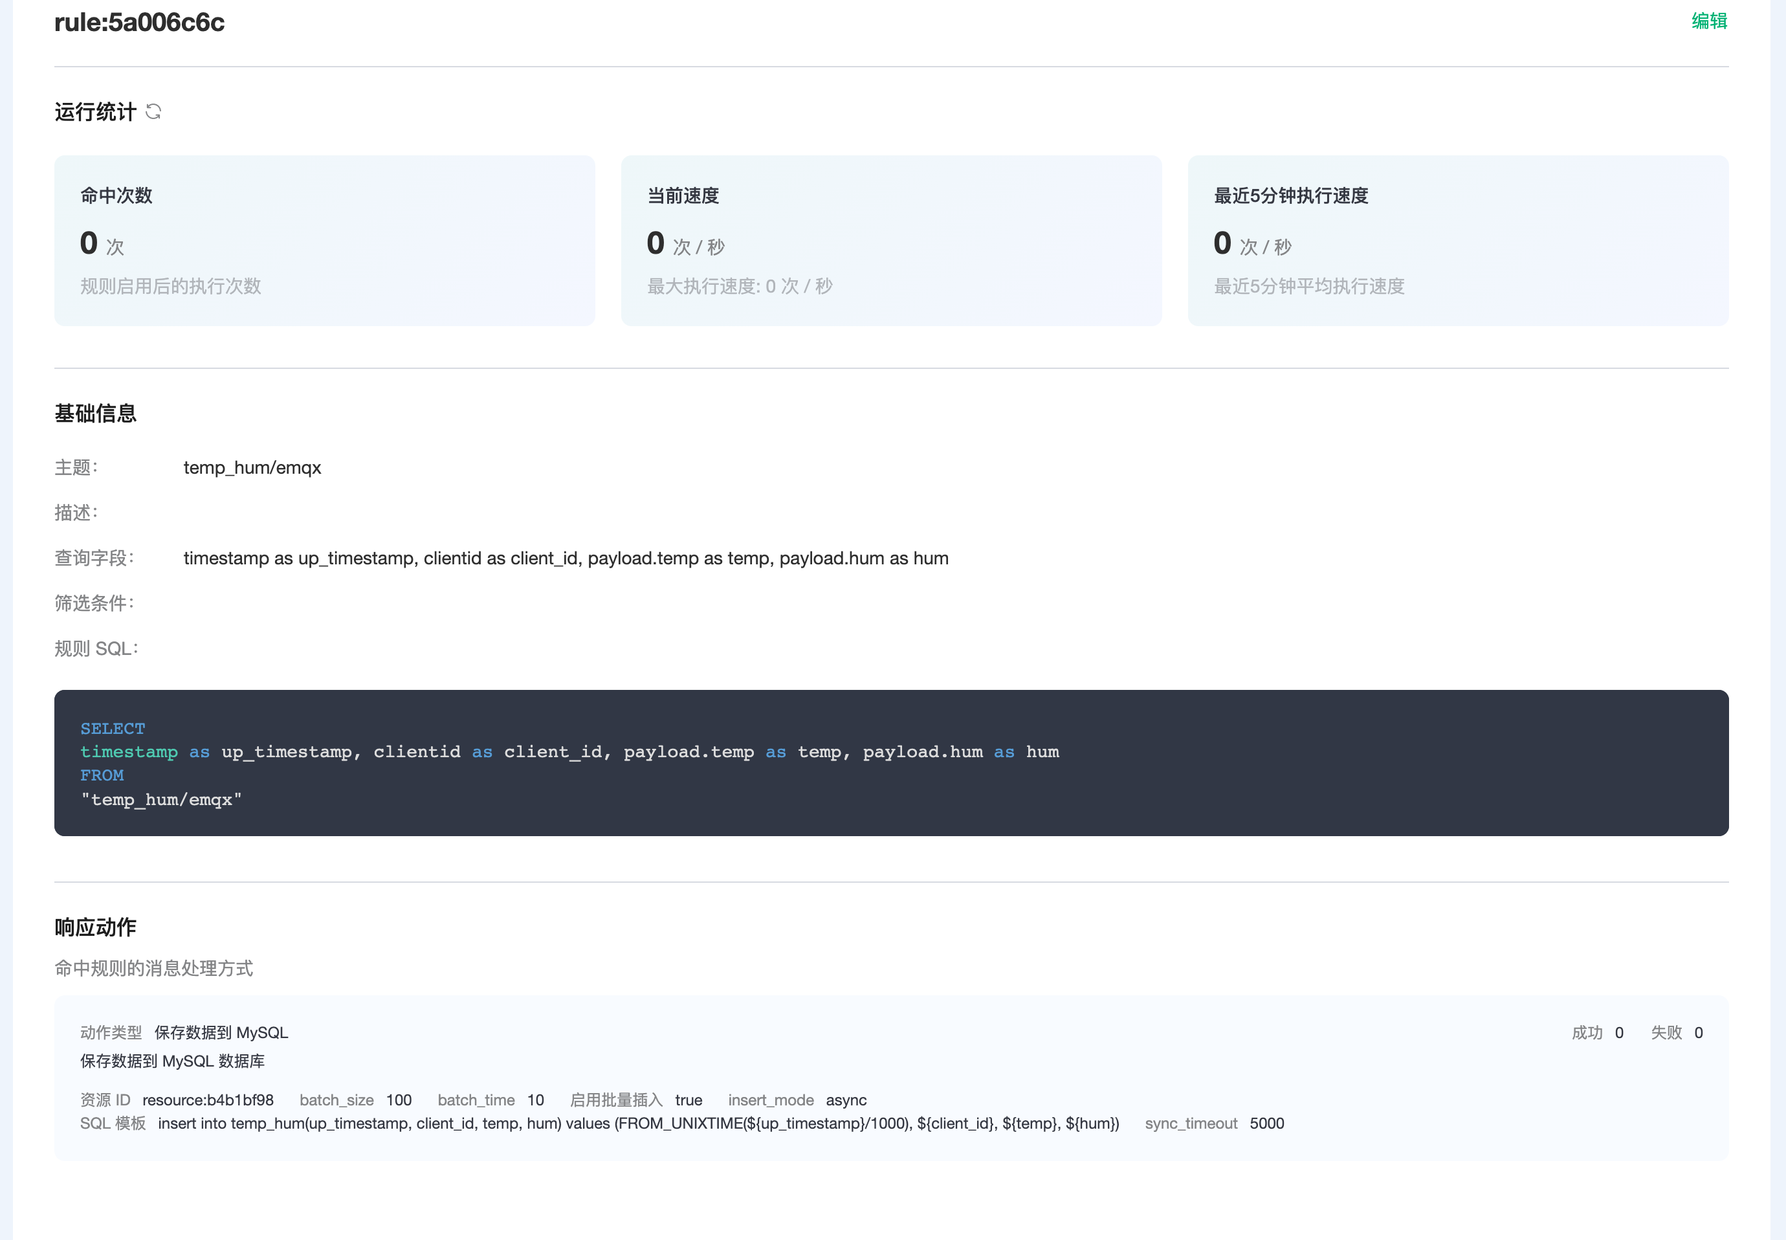This screenshot has width=1786, height=1240.
Task: Click the 保存数据到 MySQL action type
Action: tap(220, 1032)
